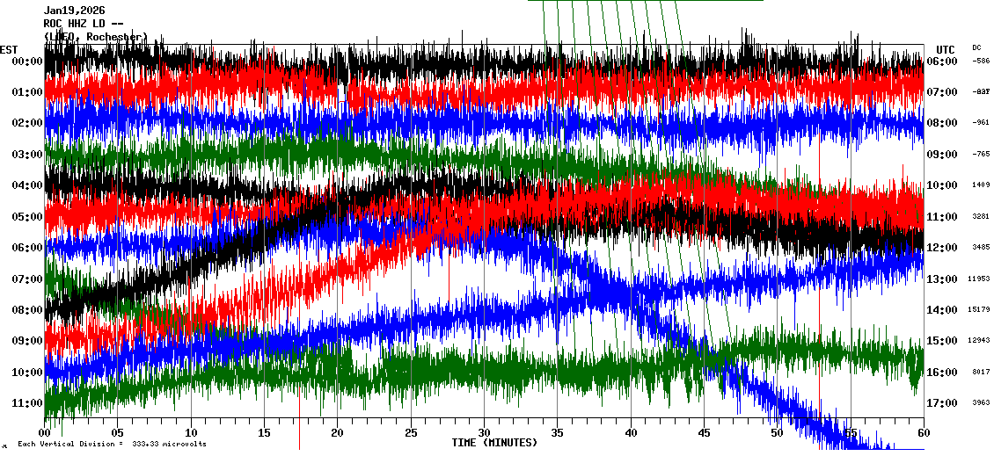Click the 17:00 UTC row label
This screenshot has width=994, height=456.
(x=943, y=403)
